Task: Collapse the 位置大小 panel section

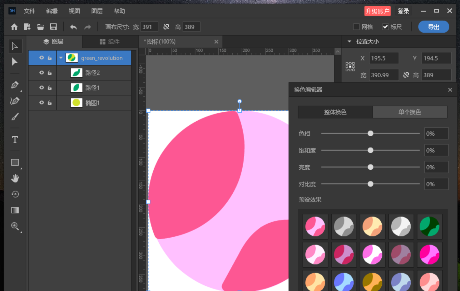Action: click(x=349, y=41)
